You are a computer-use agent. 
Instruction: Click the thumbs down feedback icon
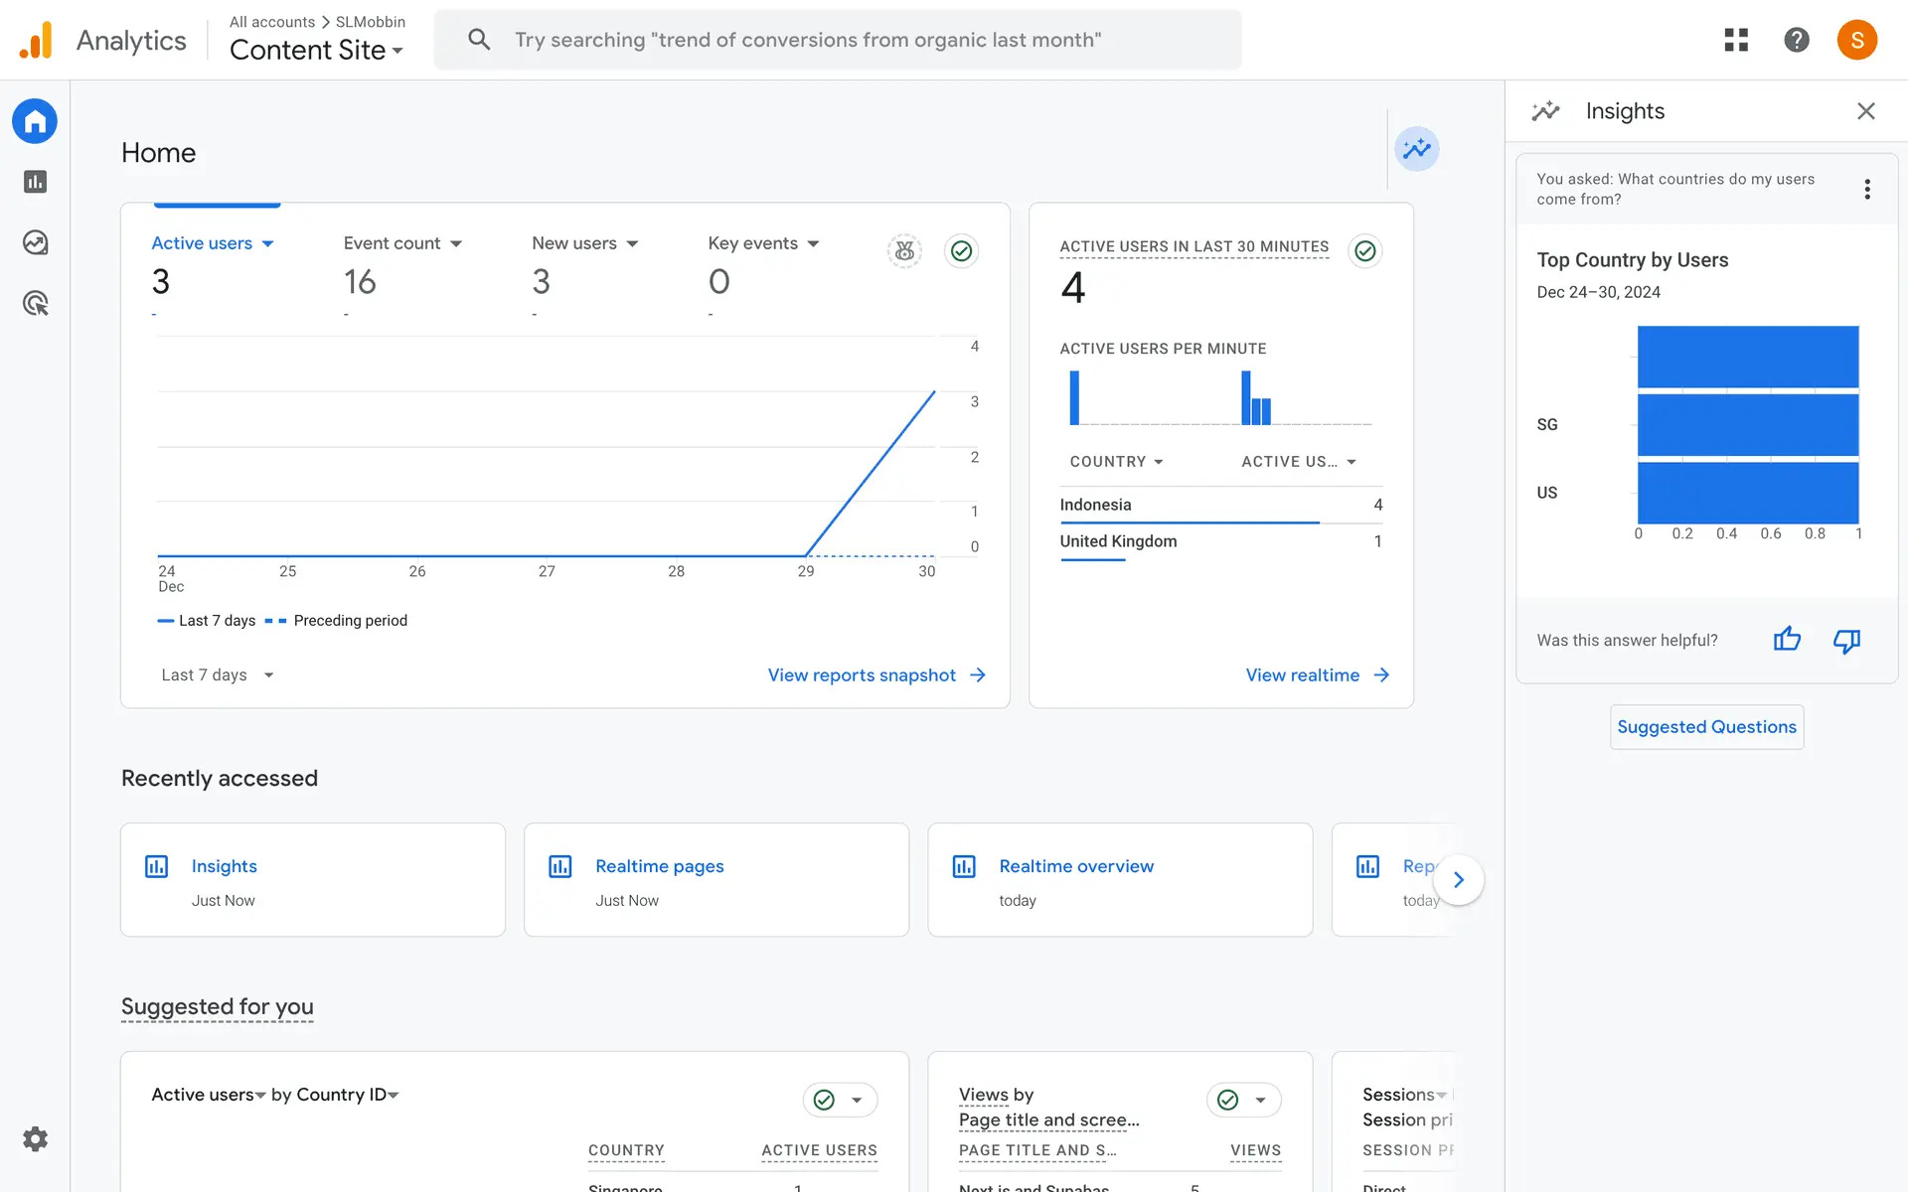pyautogui.click(x=1846, y=640)
